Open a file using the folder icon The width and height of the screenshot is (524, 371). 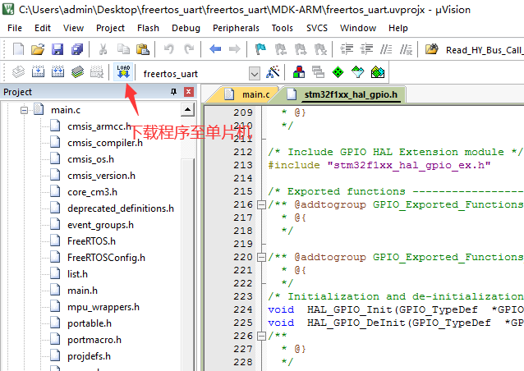click(x=38, y=49)
